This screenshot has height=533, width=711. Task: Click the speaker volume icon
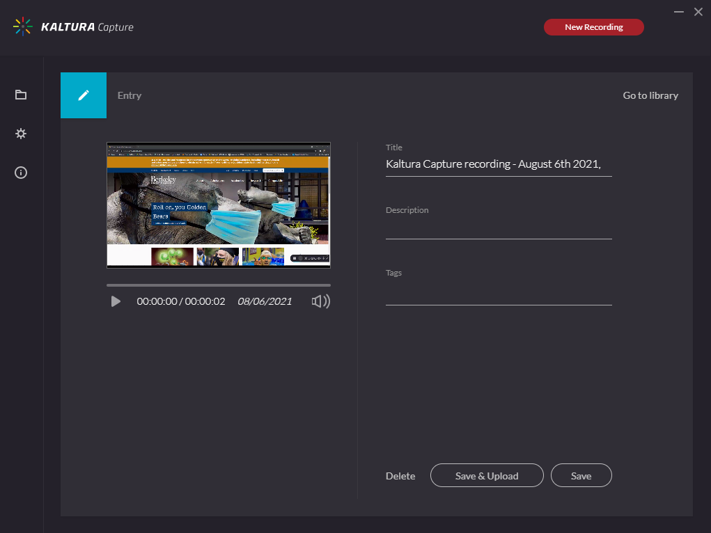[320, 301]
